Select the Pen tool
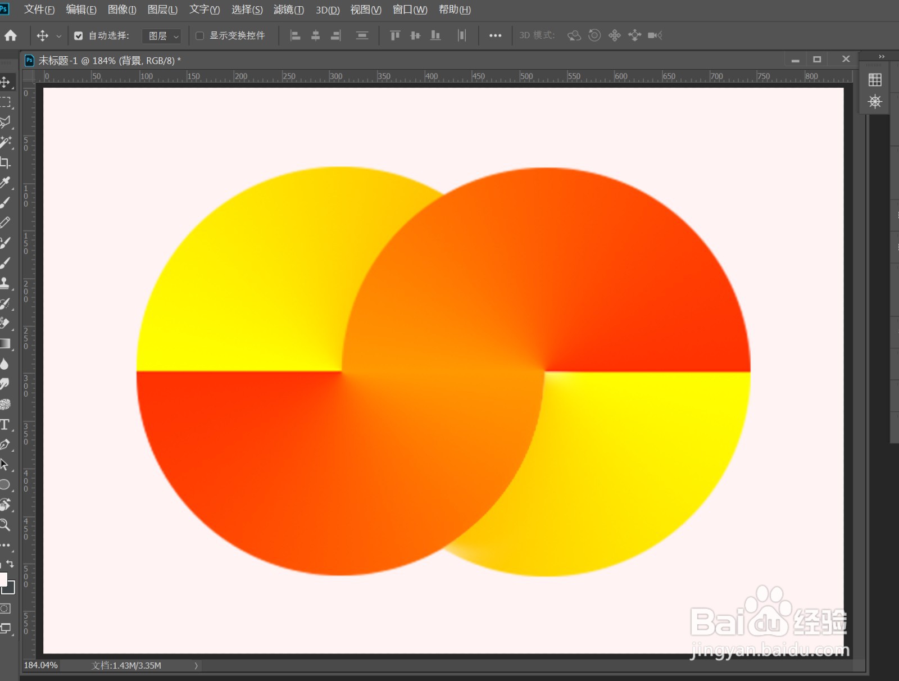This screenshot has height=681, width=899. coord(5,444)
